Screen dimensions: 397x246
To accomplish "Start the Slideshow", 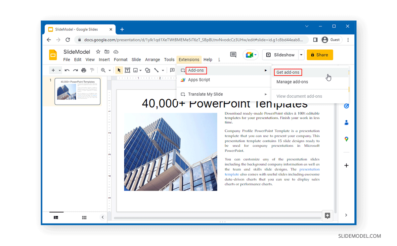I will [281, 55].
